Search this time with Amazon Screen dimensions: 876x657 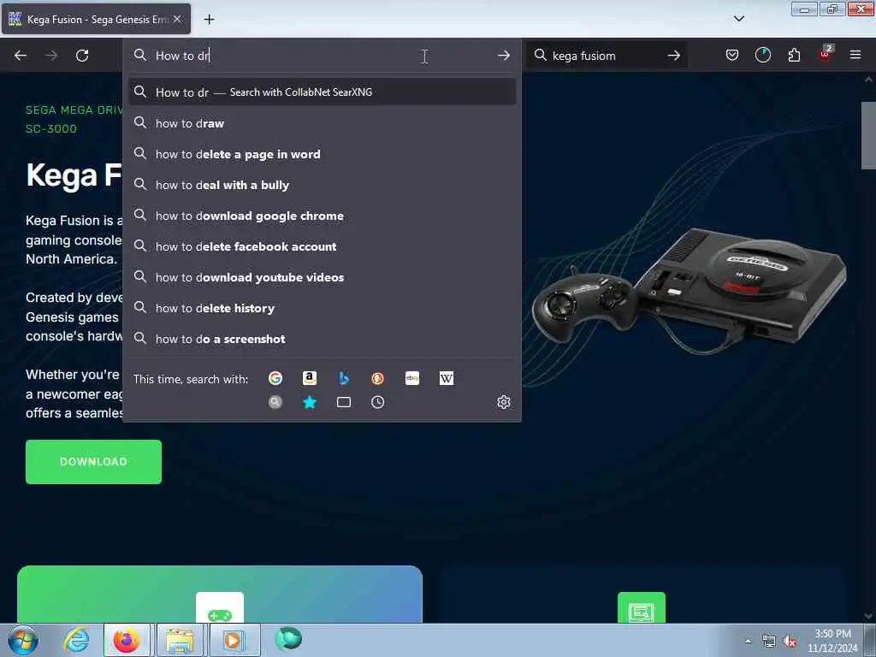point(310,378)
